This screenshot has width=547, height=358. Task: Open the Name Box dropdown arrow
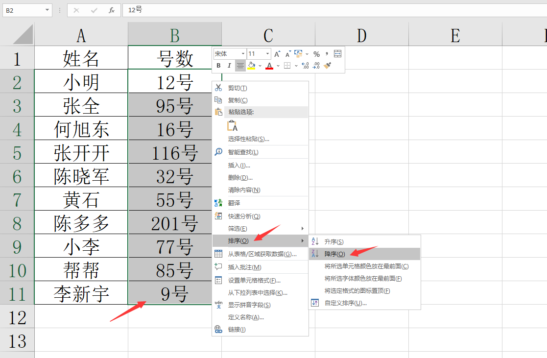click(47, 10)
